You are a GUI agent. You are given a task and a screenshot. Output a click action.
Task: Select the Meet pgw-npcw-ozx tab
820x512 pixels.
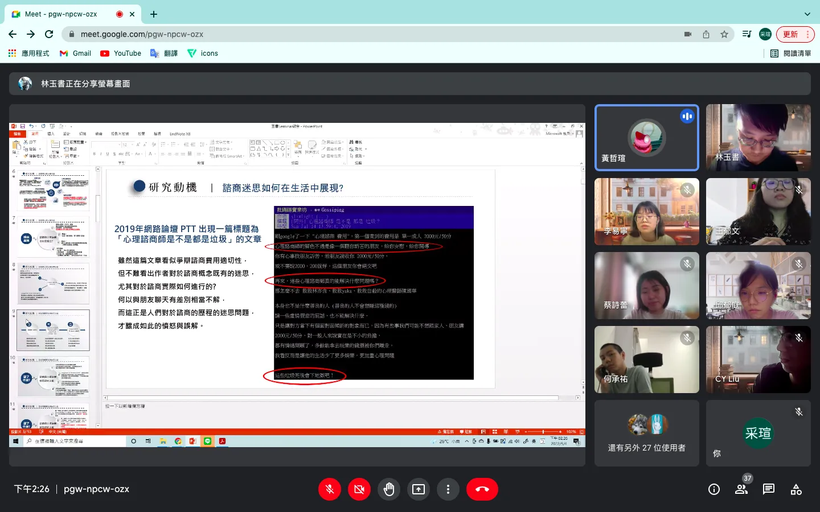click(74, 14)
